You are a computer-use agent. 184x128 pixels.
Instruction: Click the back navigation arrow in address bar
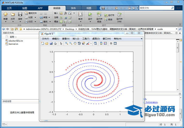click(x=4, y=29)
